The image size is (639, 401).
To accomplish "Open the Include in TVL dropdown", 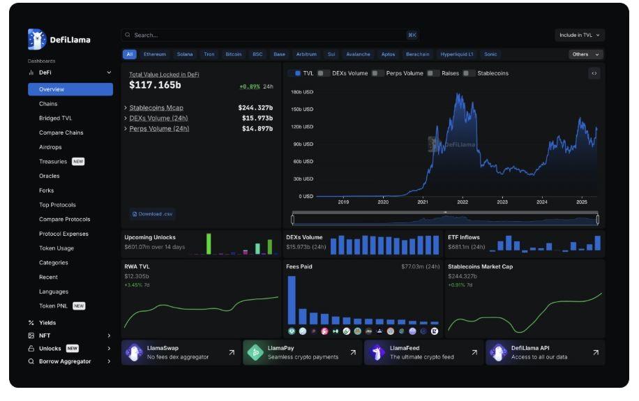I will tap(579, 35).
